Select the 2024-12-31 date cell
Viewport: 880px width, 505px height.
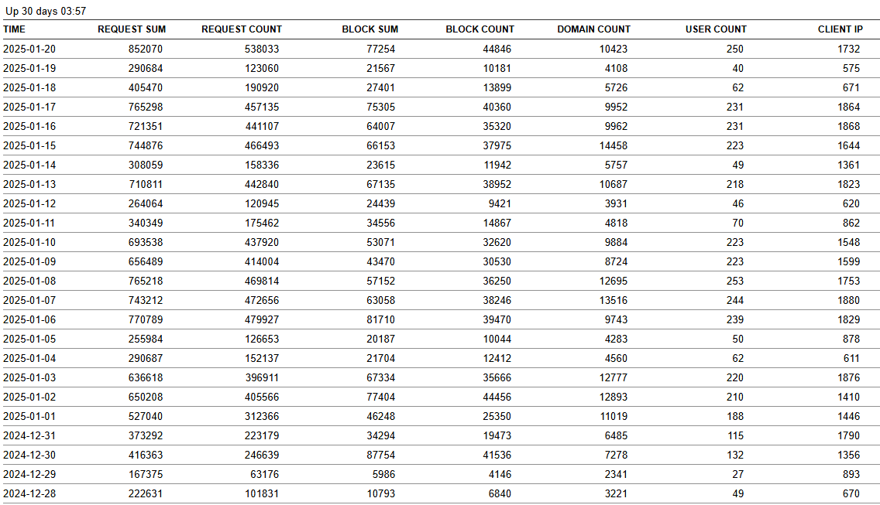tap(29, 435)
